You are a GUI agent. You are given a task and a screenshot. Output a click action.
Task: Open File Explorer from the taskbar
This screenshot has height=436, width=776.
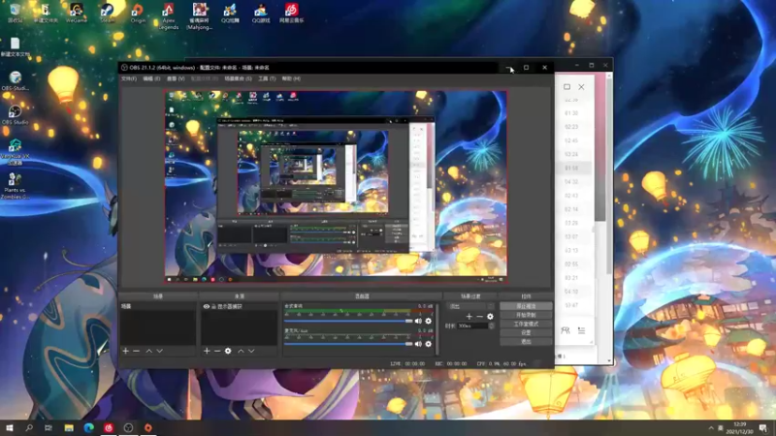click(x=69, y=427)
